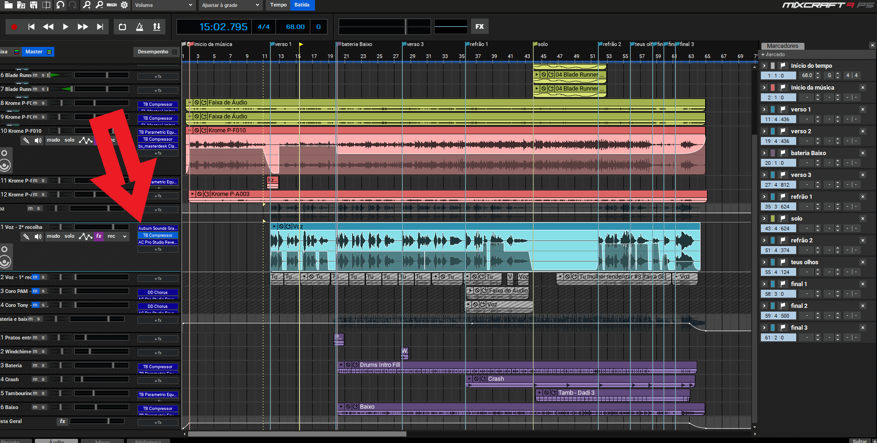Undo the last action
This screenshot has height=443, width=877.
[x=60, y=5]
